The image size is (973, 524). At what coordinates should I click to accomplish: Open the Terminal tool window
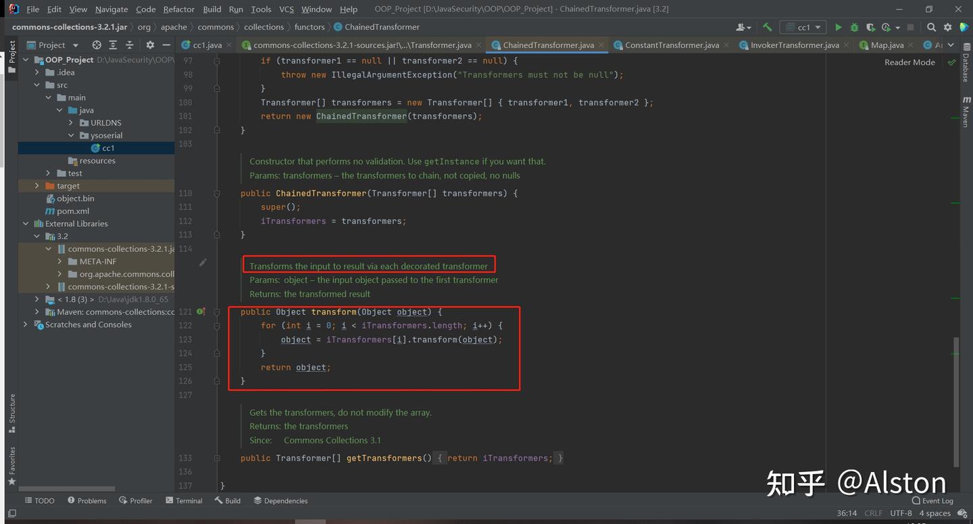(184, 501)
